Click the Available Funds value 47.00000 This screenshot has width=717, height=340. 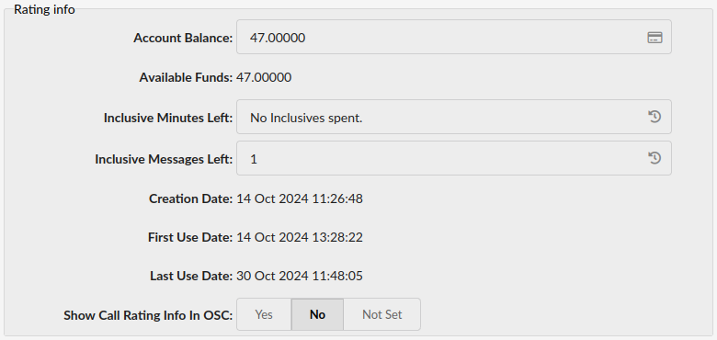[264, 77]
